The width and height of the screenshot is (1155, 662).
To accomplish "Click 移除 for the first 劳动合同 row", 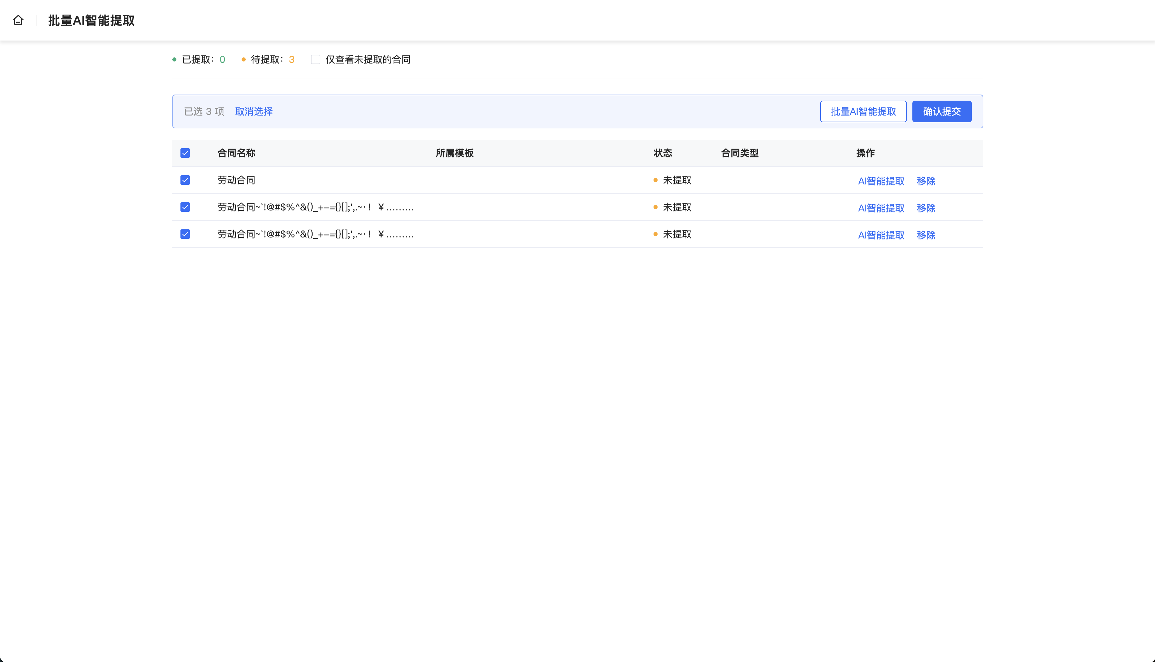I will click(926, 181).
